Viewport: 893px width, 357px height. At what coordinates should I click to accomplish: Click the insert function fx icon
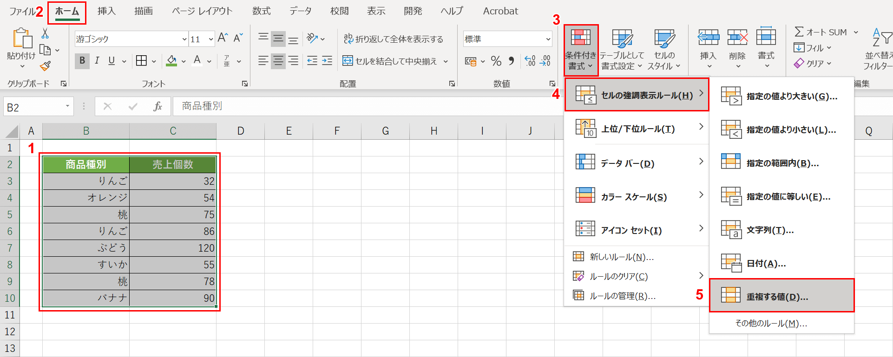click(158, 106)
